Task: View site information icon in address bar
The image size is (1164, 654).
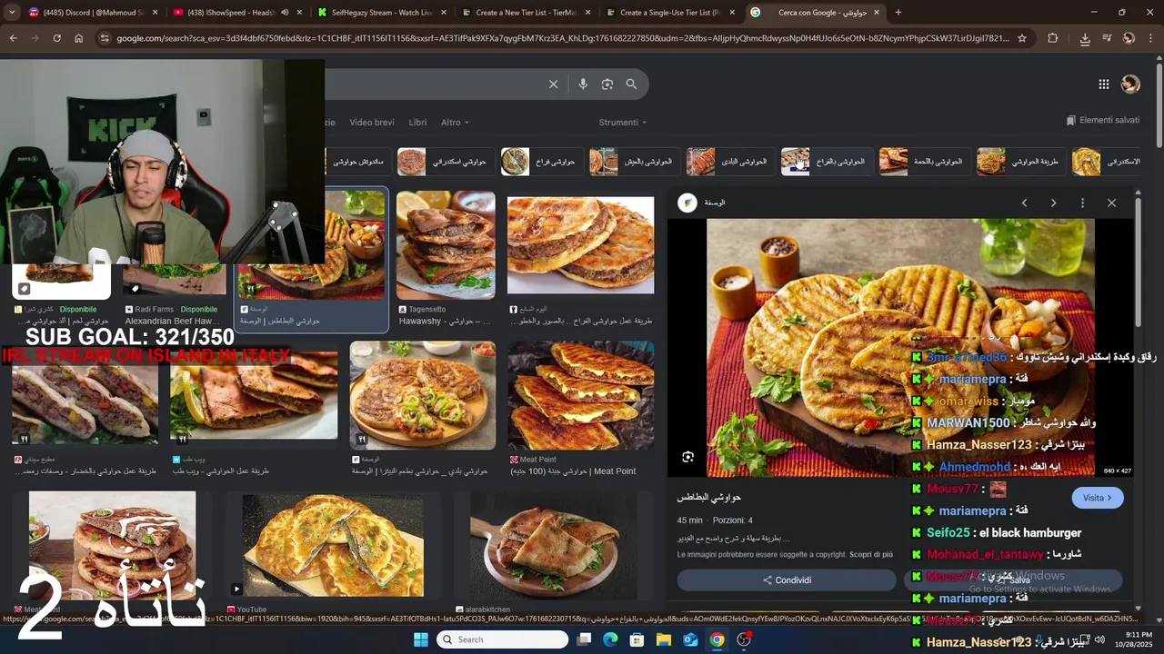Action: click(x=105, y=38)
